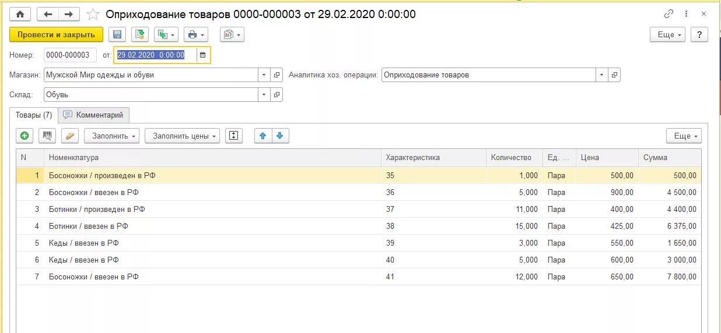The image size is (721, 333).
Task: Navigate back with the left arrow
Action: tap(48, 14)
